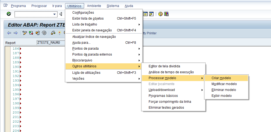Click the green checkmark Enter icon
Viewport: 271px width, 132px height.
coord(9,14)
